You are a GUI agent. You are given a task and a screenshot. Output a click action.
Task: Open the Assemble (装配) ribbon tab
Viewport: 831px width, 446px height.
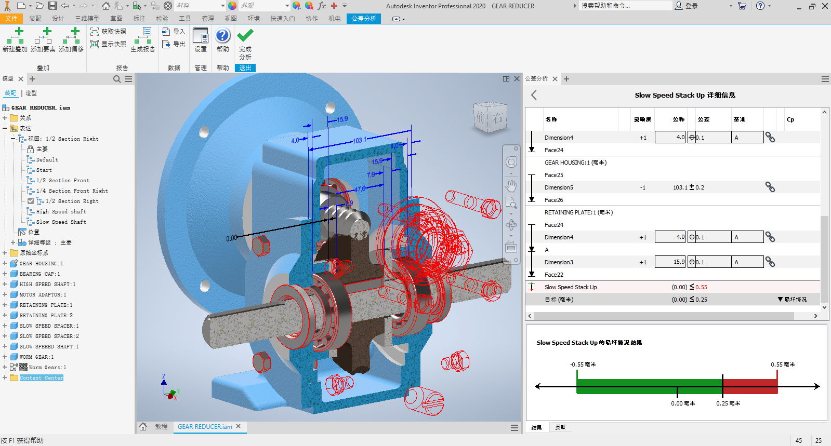(35, 18)
